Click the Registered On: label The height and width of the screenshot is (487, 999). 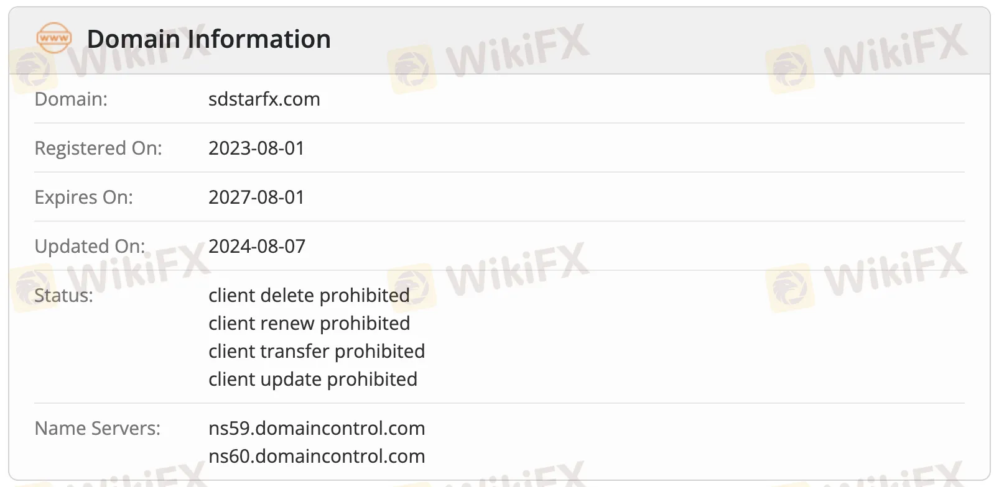click(x=98, y=148)
